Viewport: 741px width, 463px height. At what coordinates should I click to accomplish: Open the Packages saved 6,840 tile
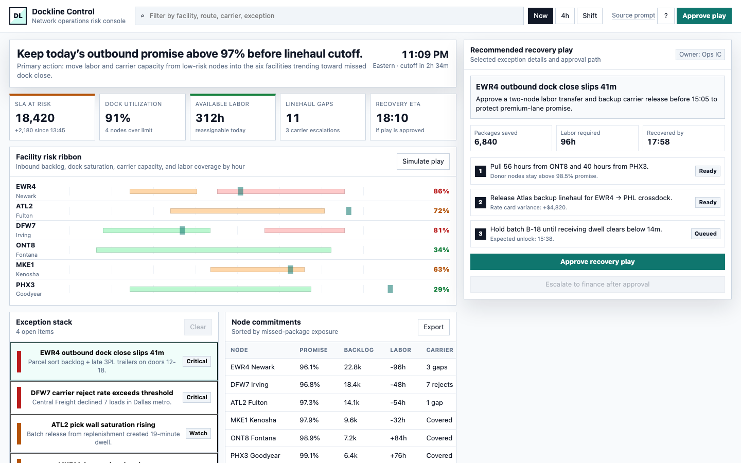tap(511, 138)
